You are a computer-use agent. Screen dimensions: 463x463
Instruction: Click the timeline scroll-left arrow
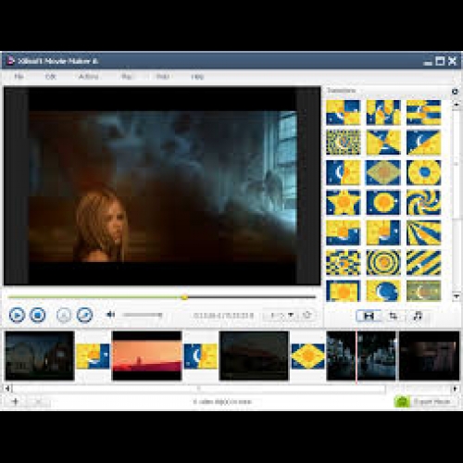pos(7,389)
